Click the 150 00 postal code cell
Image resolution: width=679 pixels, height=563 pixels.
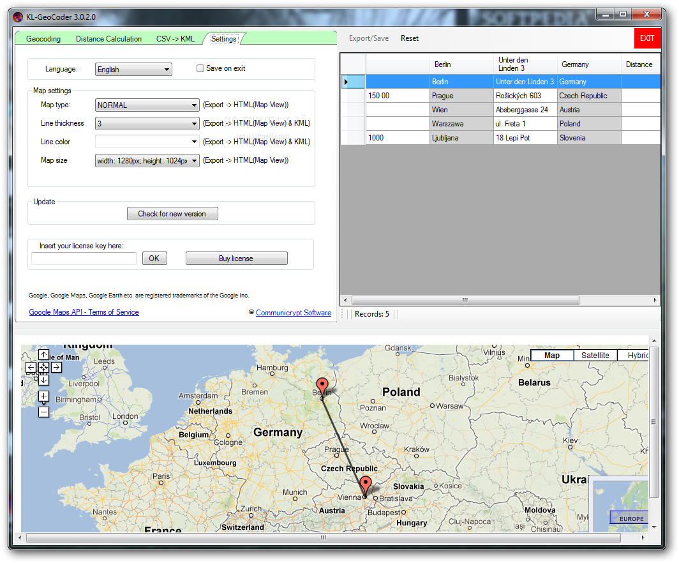click(x=398, y=96)
